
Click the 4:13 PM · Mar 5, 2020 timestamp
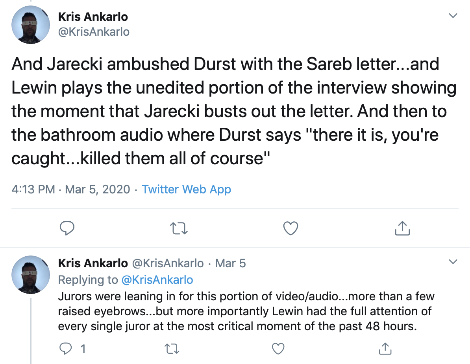[71, 189]
